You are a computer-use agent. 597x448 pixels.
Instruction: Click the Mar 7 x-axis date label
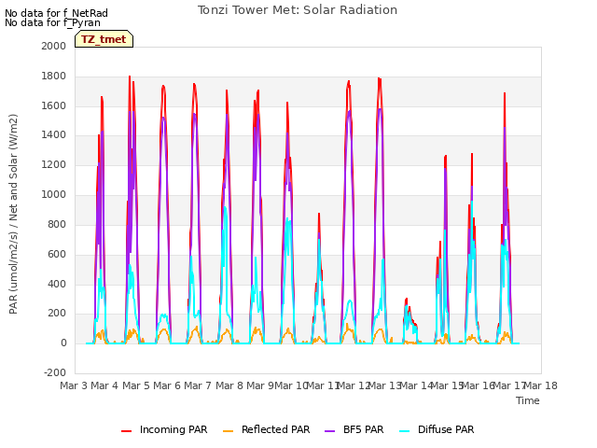(198, 385)
